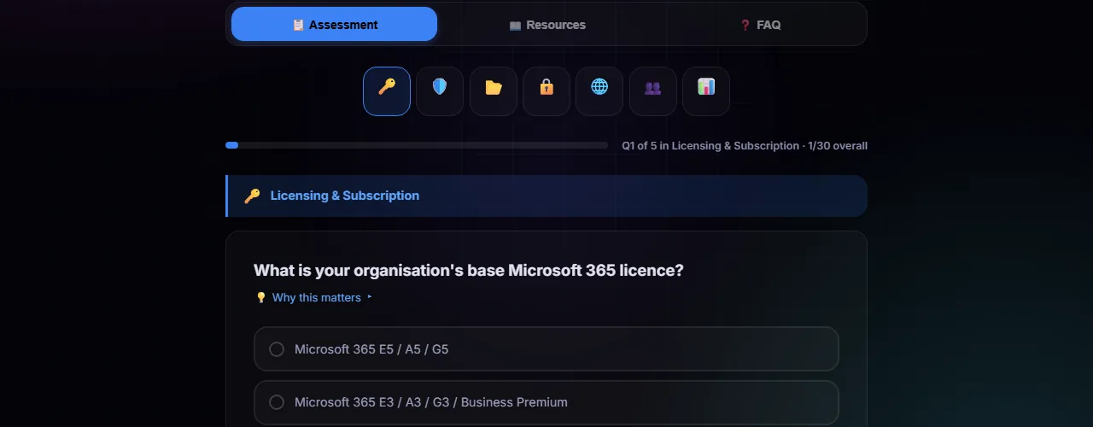Click the Licensing & Subscription section header

[x=344, y=196]
